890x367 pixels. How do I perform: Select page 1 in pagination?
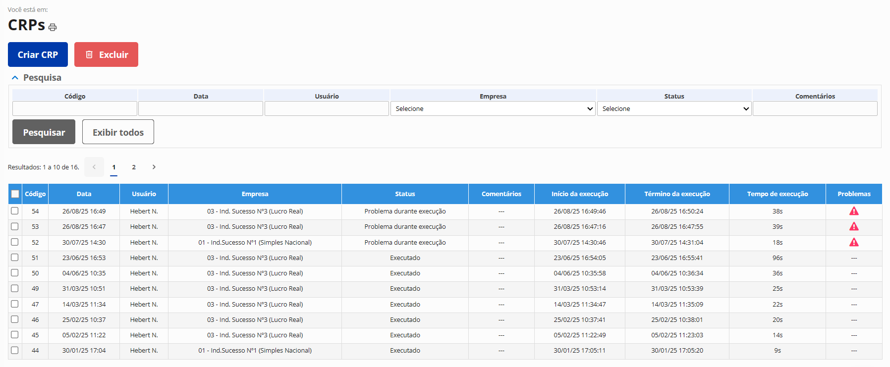[114, 167]
